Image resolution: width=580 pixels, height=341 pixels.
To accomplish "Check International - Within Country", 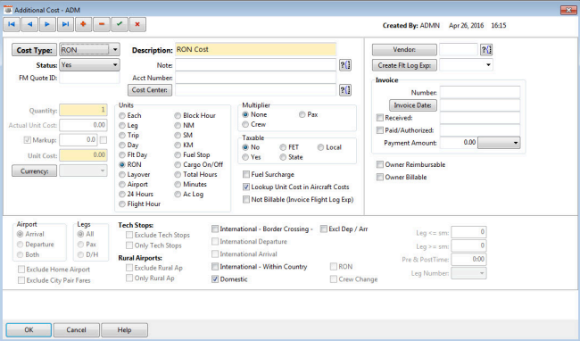I will click(215, 266).
